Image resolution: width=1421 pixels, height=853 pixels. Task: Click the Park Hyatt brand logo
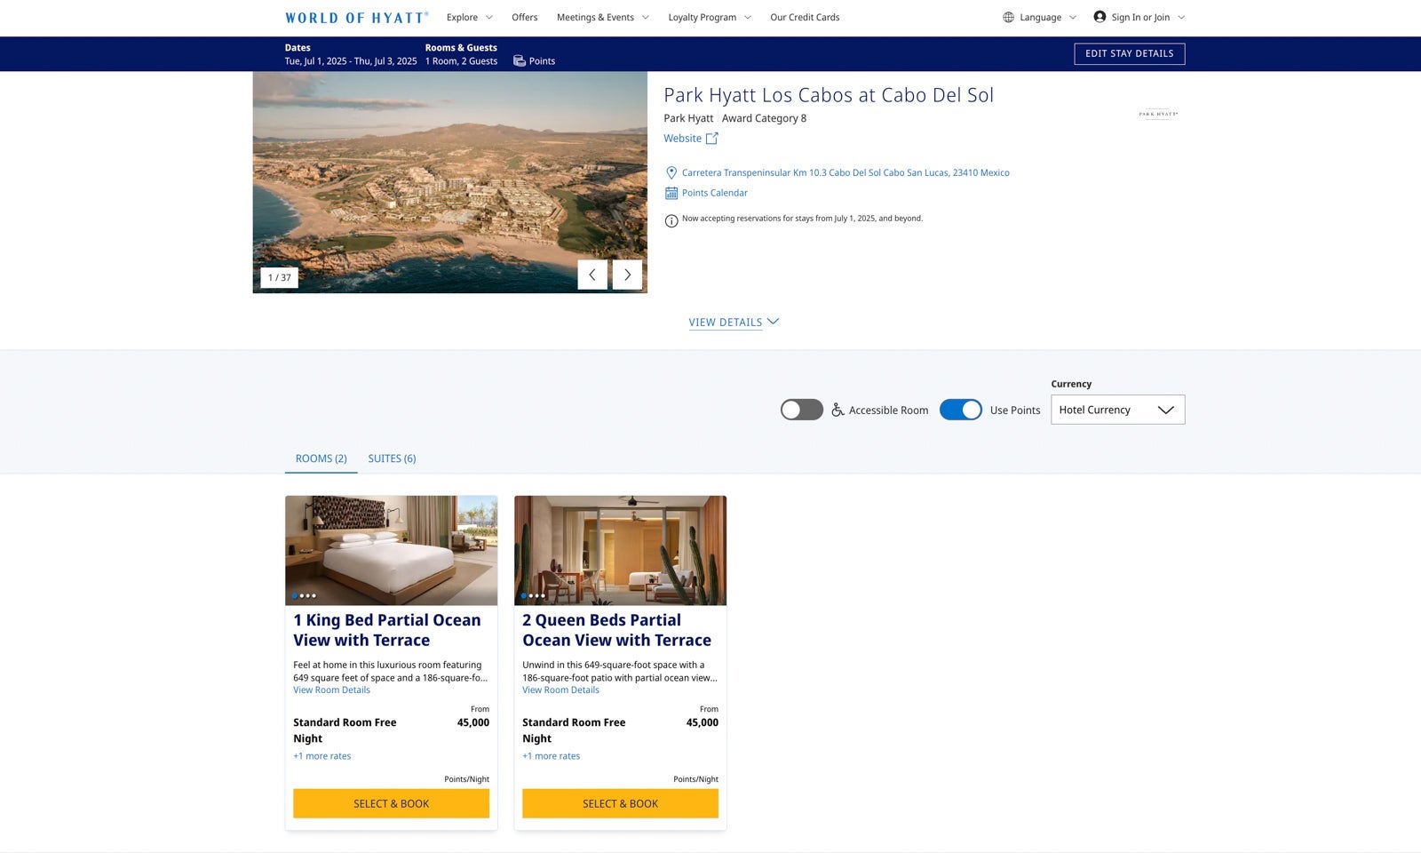(1158, 114)
